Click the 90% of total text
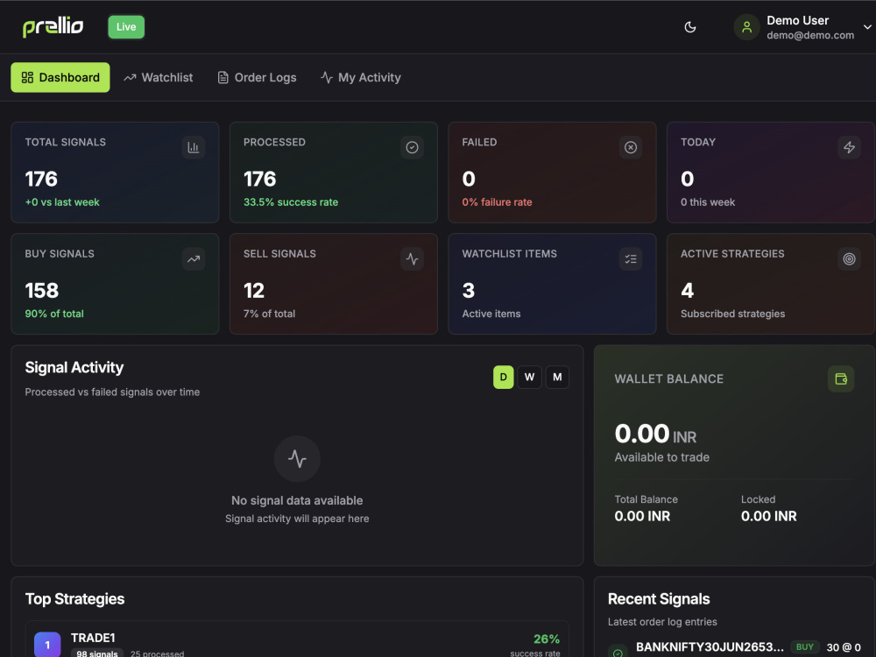Image resolution: width=876 pixels, height=657 pixels. click(x=54, y=314)
